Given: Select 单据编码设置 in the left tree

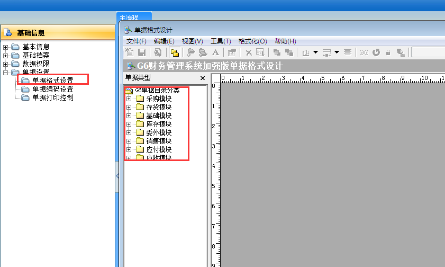Looking at the screenshot, I should tap(53, 89).
